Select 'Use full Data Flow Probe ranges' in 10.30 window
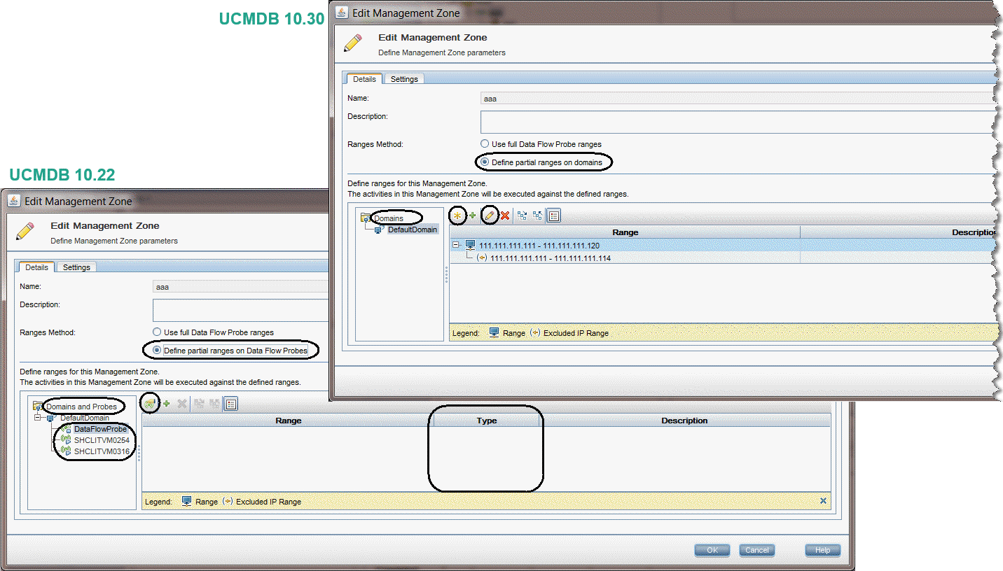Screen dimensions: 1003x571 coord(485,144)
